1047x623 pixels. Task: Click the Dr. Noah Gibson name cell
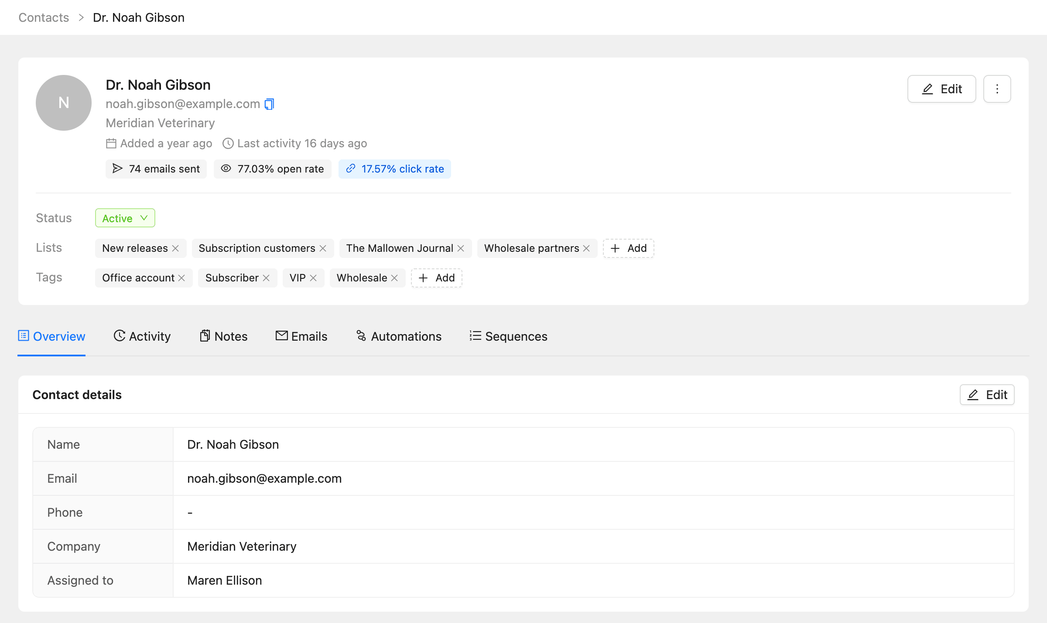tap(593, 444)
